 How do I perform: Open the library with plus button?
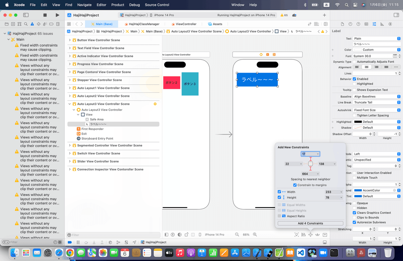(x=324, y=15)
